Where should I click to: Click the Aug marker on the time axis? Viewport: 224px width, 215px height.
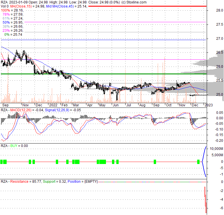tap(142, 105)
